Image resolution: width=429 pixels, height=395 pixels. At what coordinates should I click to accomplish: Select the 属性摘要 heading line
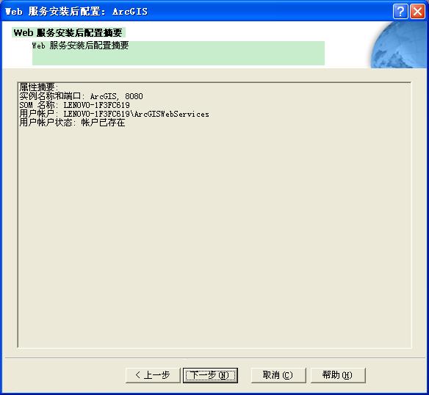click(39, 87)
